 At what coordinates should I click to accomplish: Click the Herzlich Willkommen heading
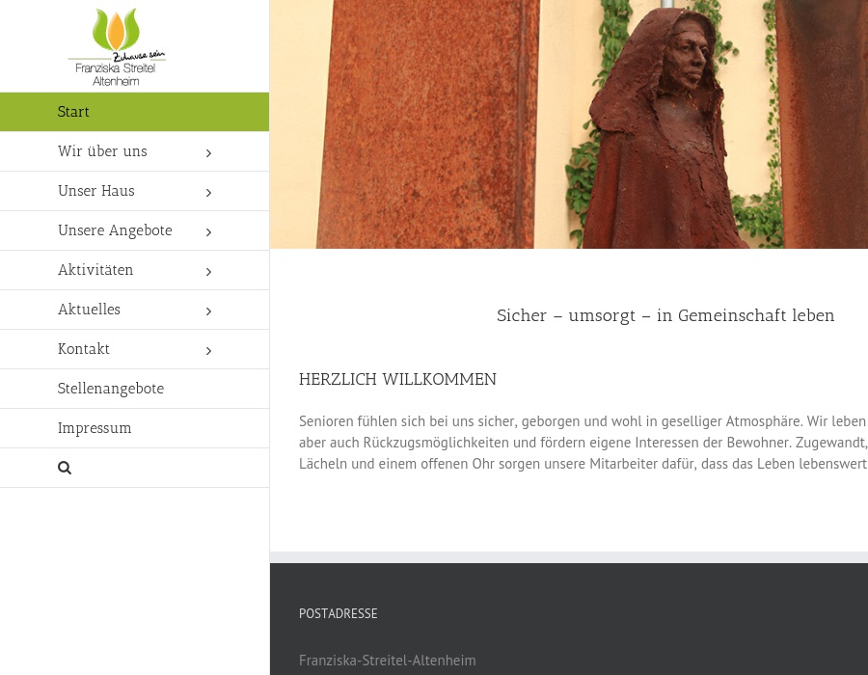(x=397, y=379)
